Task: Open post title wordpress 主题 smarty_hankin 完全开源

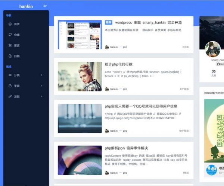Action: point(149,22)
